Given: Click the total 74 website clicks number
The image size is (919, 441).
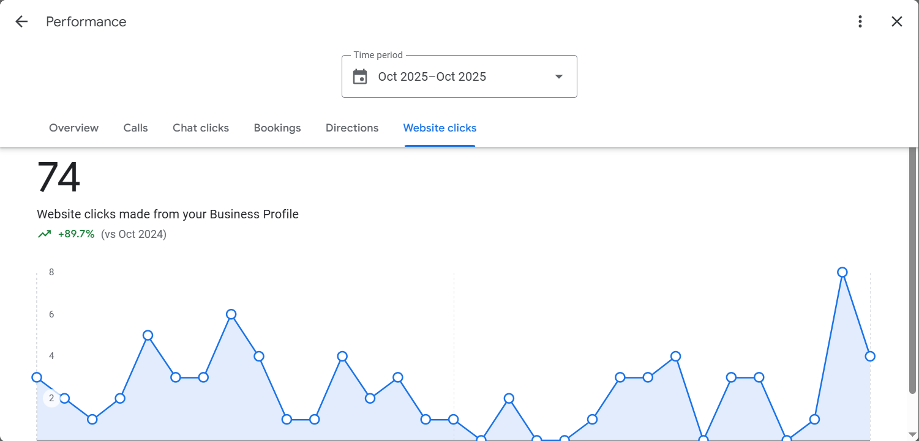Looking at the screenshot, I should 59,178.
